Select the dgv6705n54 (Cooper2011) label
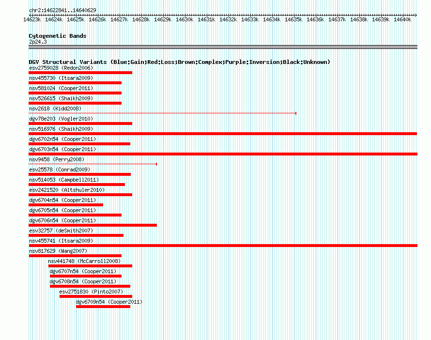431x340 pixels. point(62,210)
